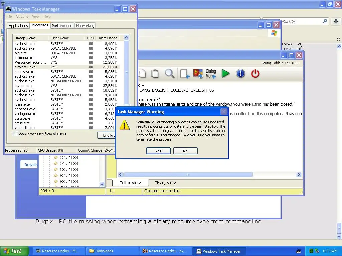Click the safely remove hardware tray icon

[317, 251]
